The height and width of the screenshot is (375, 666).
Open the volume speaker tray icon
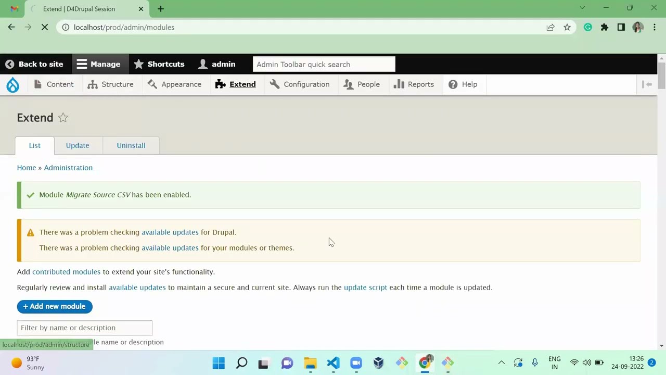pyautogui.click(x=586, y=362)
